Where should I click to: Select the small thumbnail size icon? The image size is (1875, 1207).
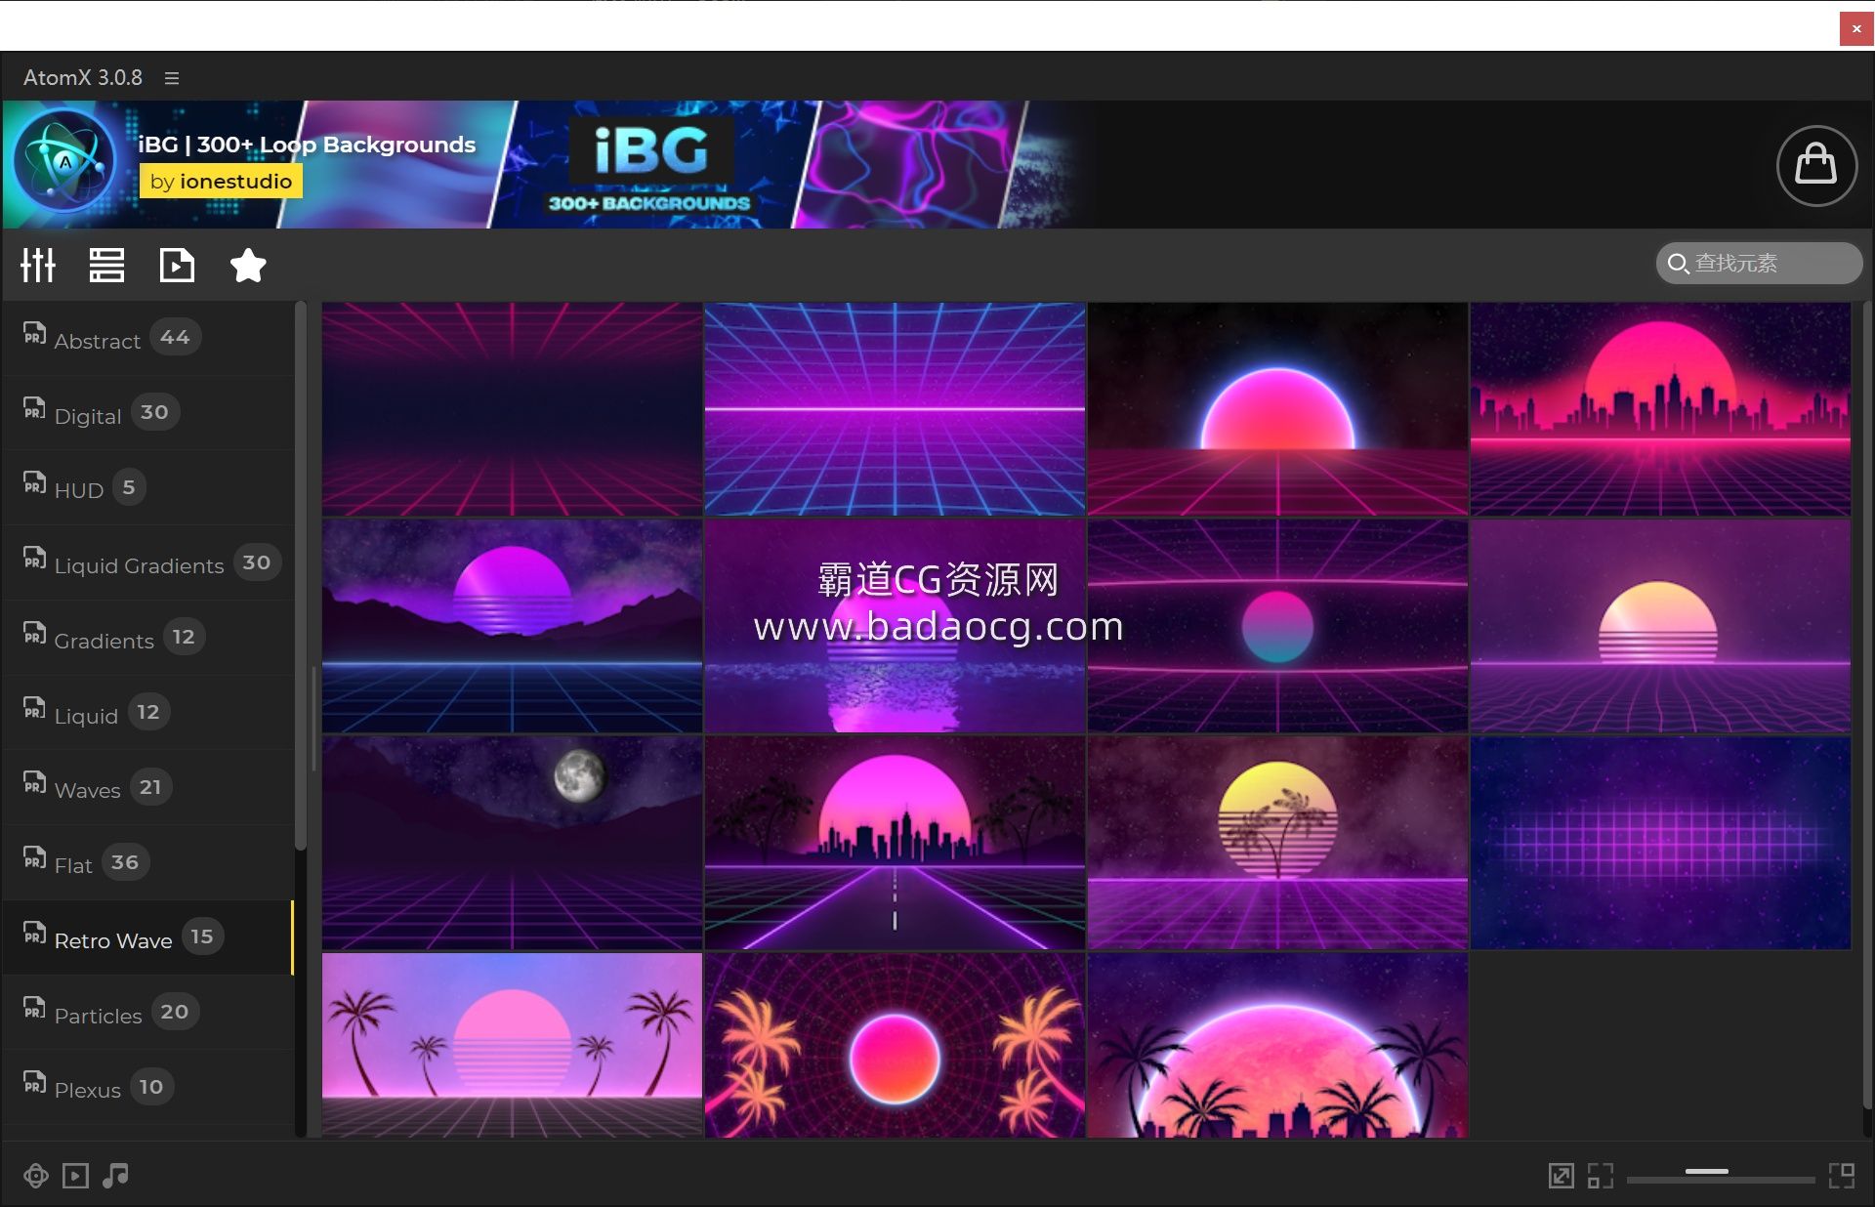1601,1176
